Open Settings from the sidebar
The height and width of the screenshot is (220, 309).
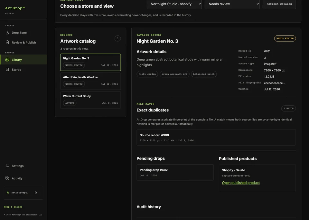coord(23,166)
